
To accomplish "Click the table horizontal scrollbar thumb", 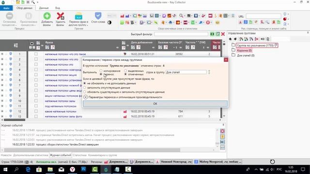I will pyautogui.click(x=14, y=120).
